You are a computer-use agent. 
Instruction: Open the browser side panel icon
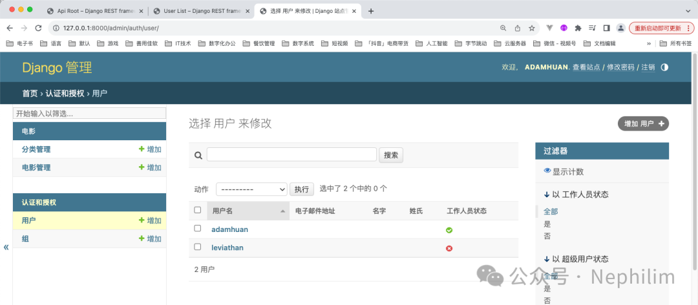coord(606,28)
